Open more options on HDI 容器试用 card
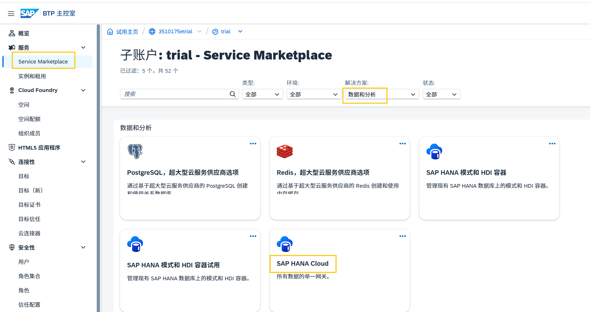This screenshot has width=590, height=312. 253,236
